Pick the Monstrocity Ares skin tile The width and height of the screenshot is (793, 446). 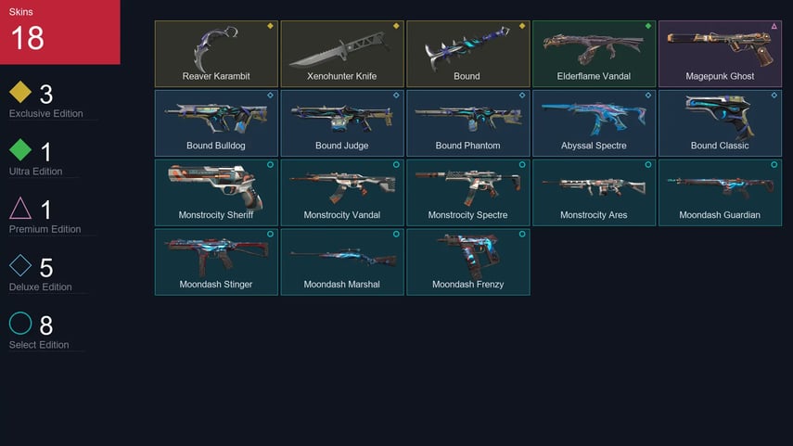coord(595,193)
